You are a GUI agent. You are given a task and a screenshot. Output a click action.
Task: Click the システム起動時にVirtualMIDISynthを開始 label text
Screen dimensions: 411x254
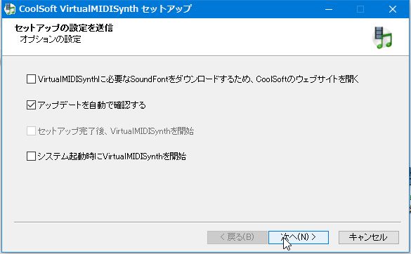[x=112, y=156]
